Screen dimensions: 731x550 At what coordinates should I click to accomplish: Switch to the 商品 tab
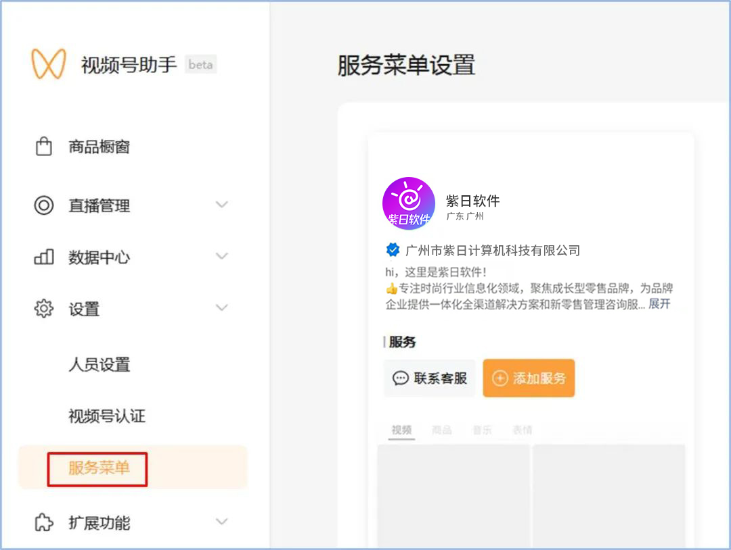442,429
